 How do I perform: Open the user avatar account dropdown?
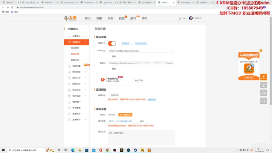point(196,18)
